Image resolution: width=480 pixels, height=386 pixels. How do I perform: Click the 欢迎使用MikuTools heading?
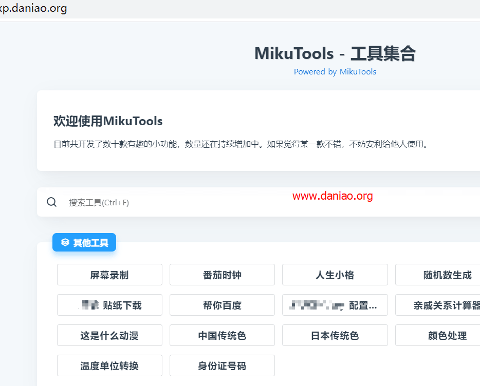[x=108, y=121]
